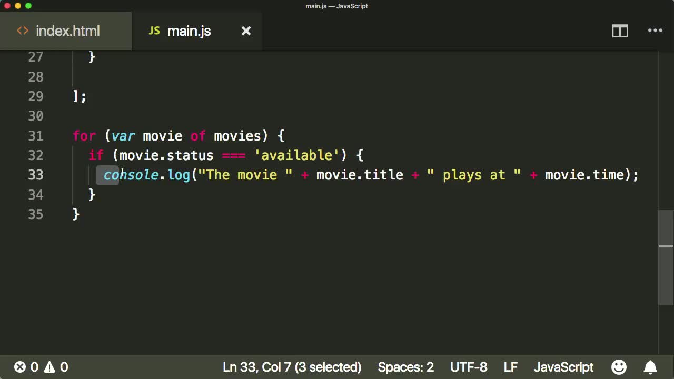Viewport: 674px width, 379px height.
Task: Click the 'if' keyword on line 32
Action: click(x=96, y=155)
